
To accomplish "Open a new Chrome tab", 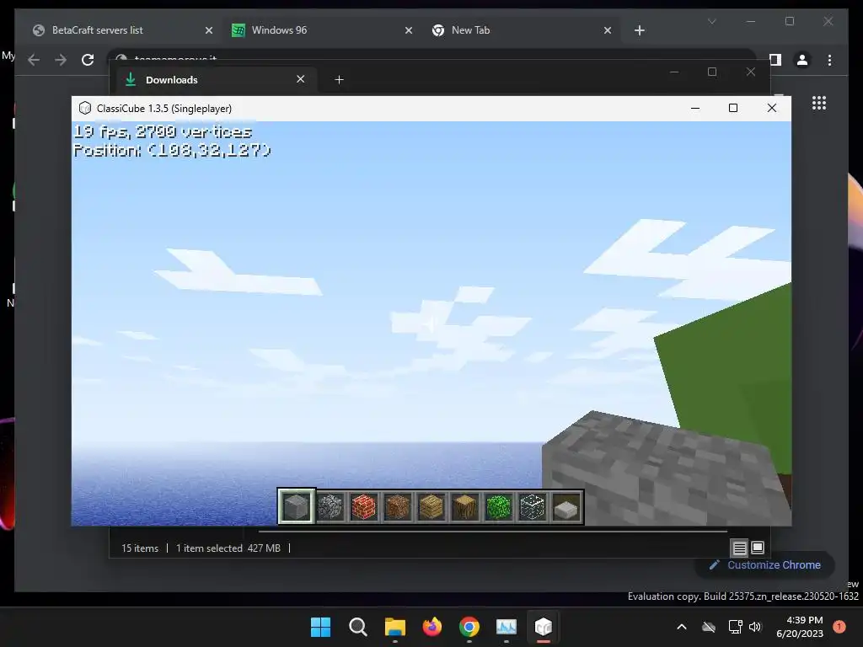I will tap(639, 30).
